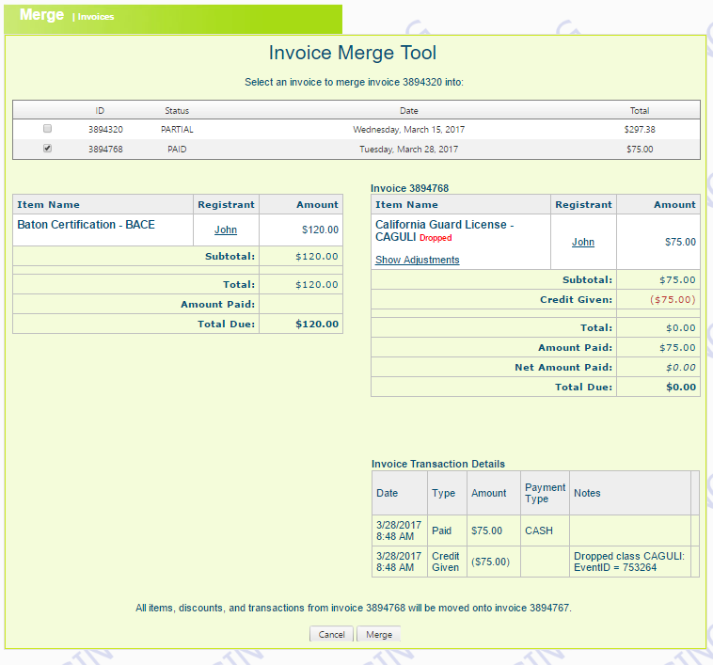Check the box for invoice 3894320
The height and width of the screenshot is (665, 713).
pos(48,129)
